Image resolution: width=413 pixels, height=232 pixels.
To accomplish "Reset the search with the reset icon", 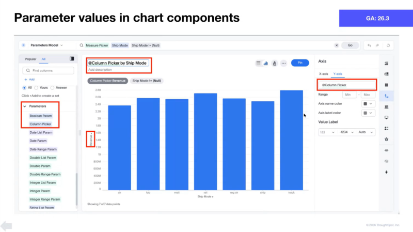I will click(x=387, y=45).
